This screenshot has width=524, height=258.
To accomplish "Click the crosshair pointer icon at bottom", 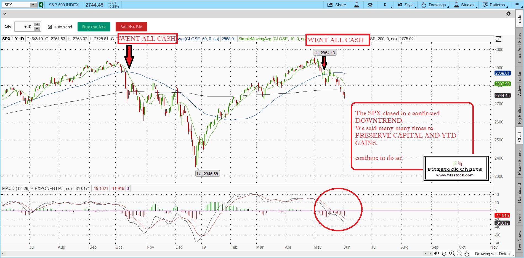I will pos(444,254).
